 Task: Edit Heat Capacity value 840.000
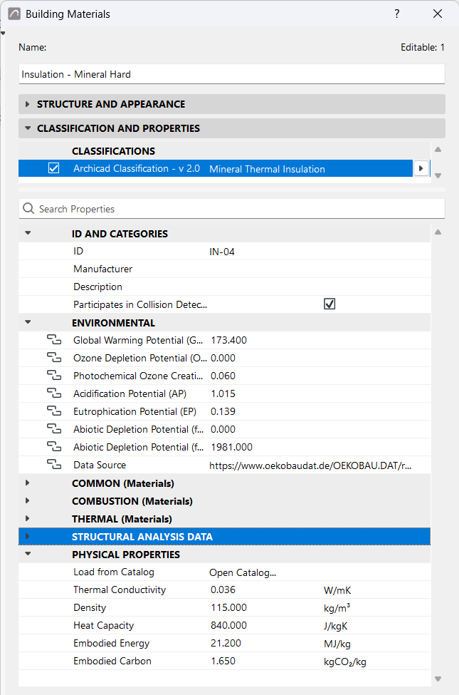(x=229, y=625)
